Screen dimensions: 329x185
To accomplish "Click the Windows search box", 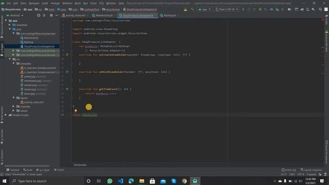I will coord(46,181).
